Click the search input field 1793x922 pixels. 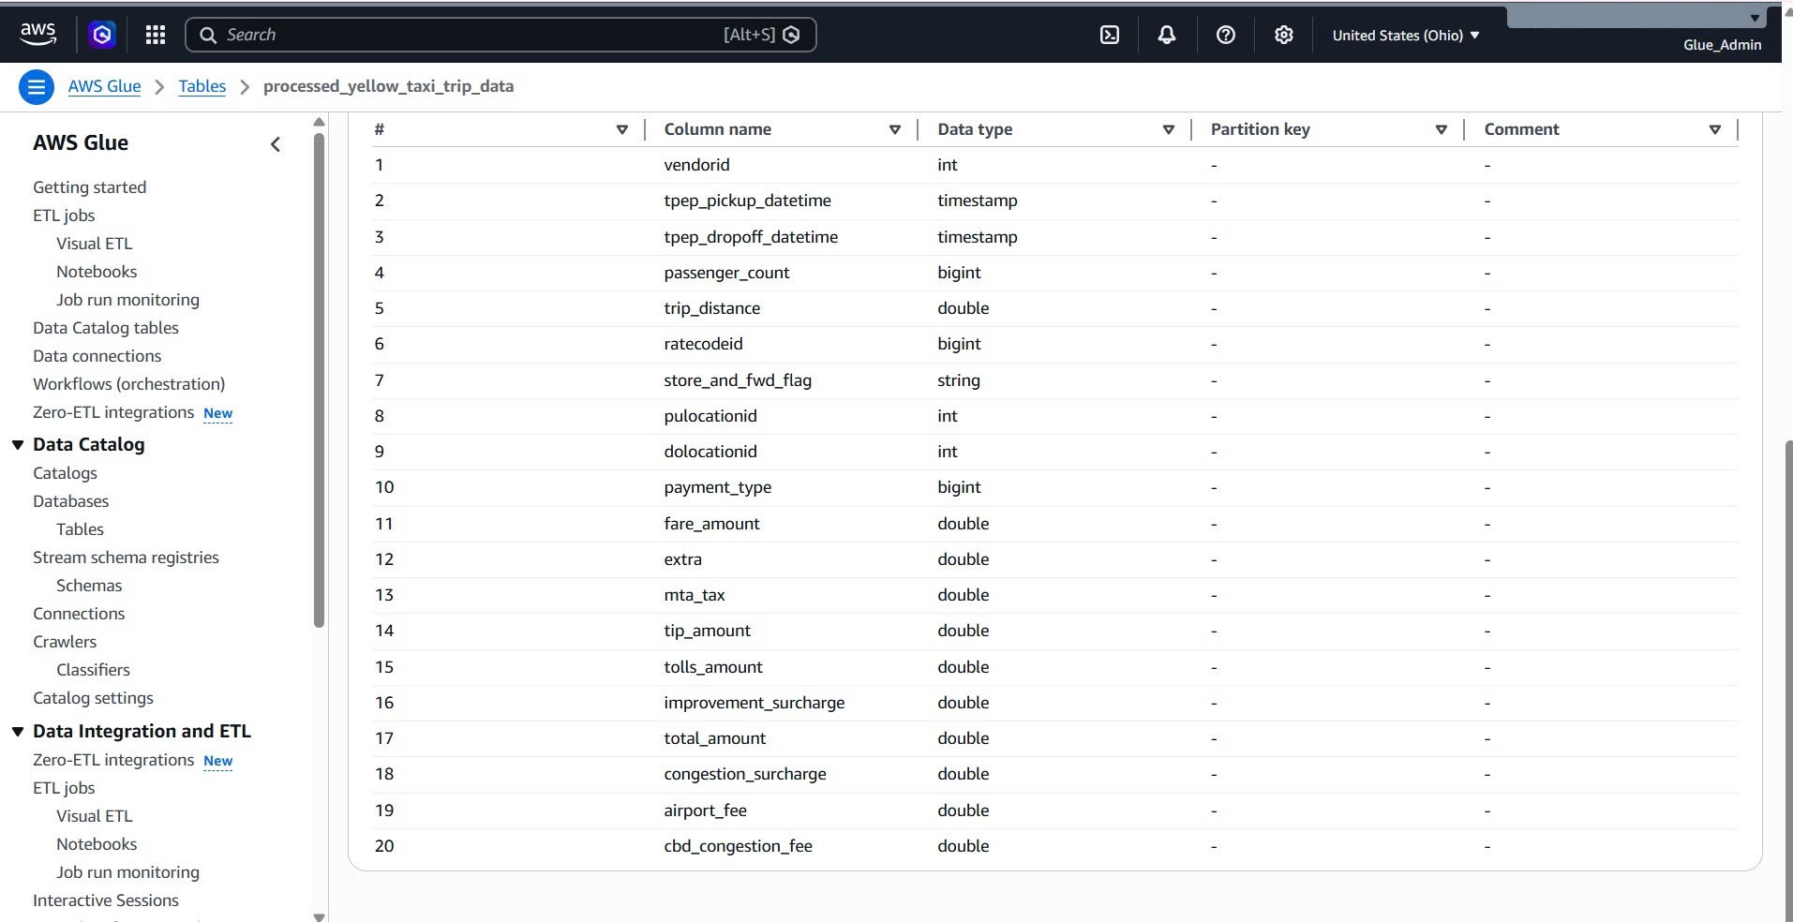coord(501,35)
